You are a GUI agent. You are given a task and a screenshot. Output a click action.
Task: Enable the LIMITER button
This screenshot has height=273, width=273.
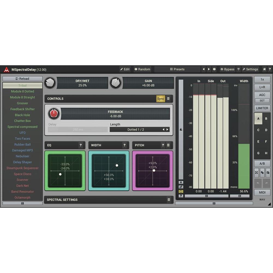coord(262,108)
